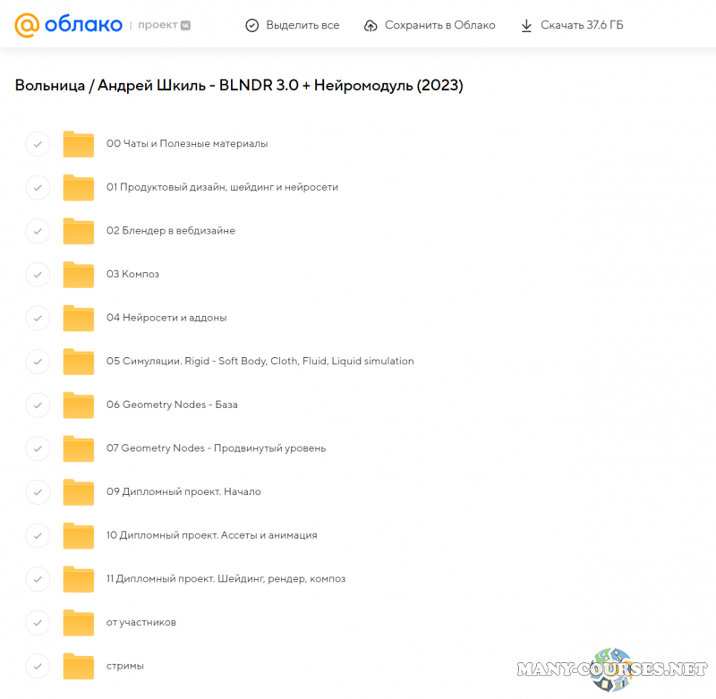Viewport: 716px width, 699px height.
Task: Open the от участников folder icon
Action: coord(79,622)
